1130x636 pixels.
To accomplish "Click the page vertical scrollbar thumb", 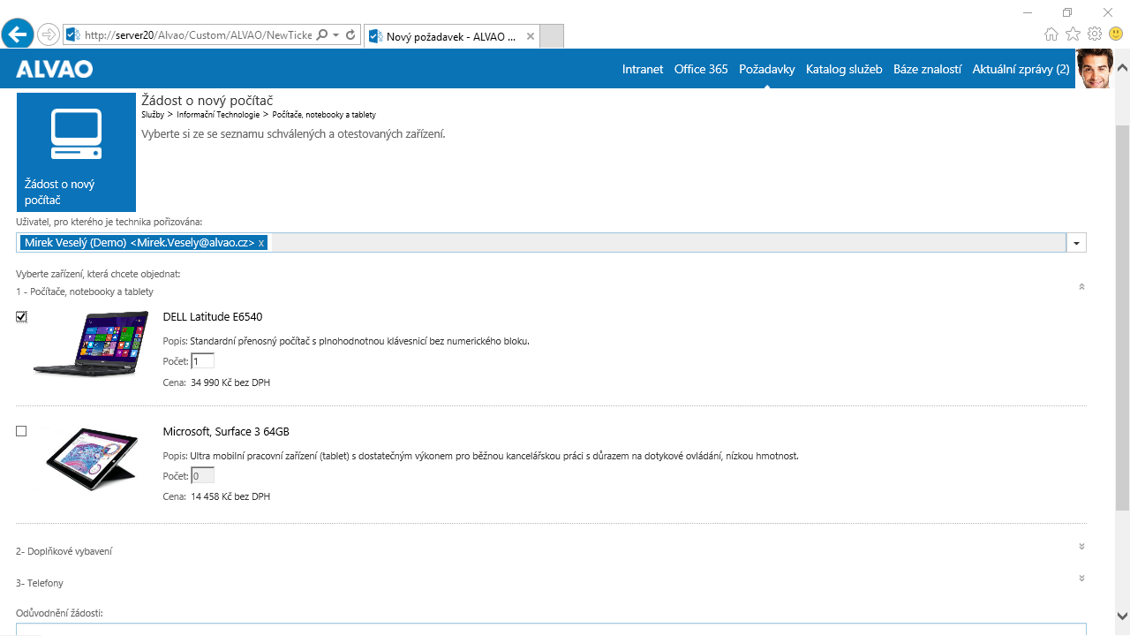I will pyautogui.click(x=1122, y=316).
